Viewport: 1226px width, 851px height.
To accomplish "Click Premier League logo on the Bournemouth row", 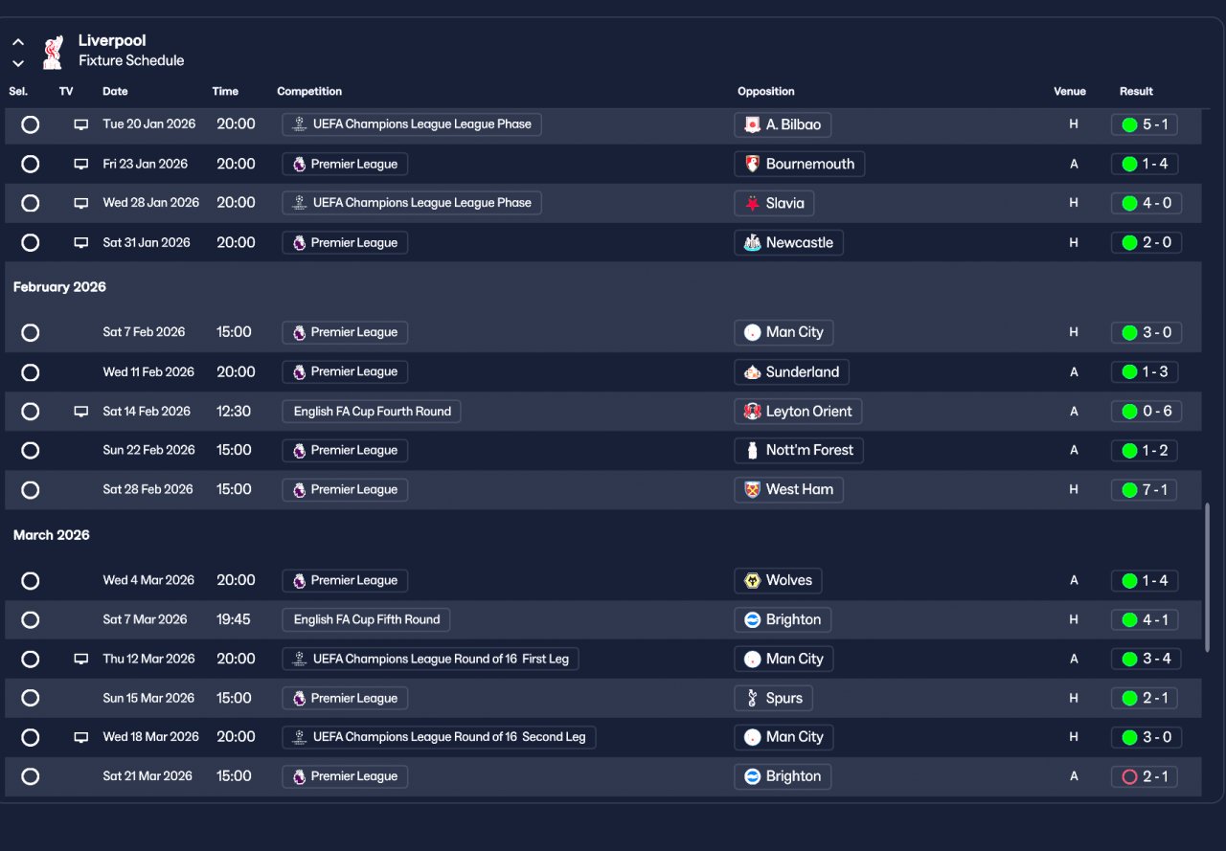I will [299, 164].
